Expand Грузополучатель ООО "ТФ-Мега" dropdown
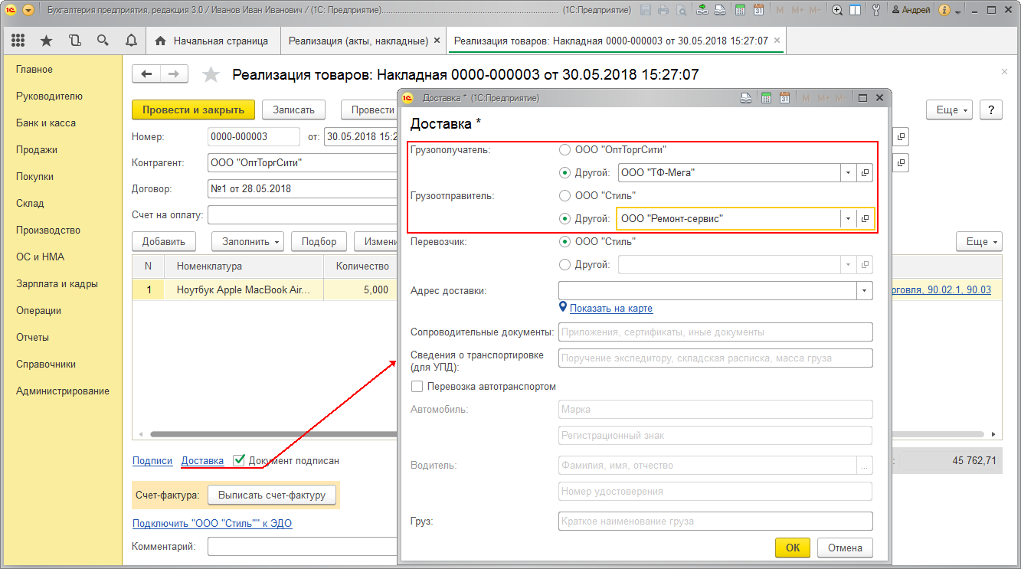 (848, 173)
